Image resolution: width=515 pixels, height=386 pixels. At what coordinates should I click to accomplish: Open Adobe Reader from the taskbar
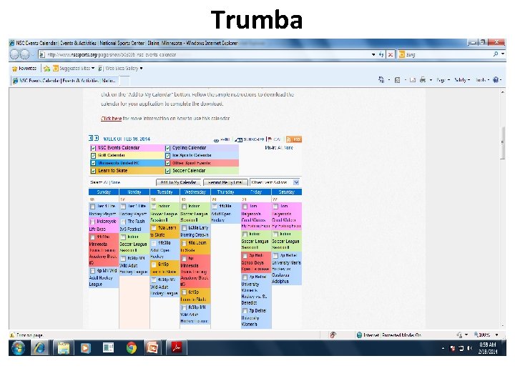pyautogui.click(x=176, y=347)
